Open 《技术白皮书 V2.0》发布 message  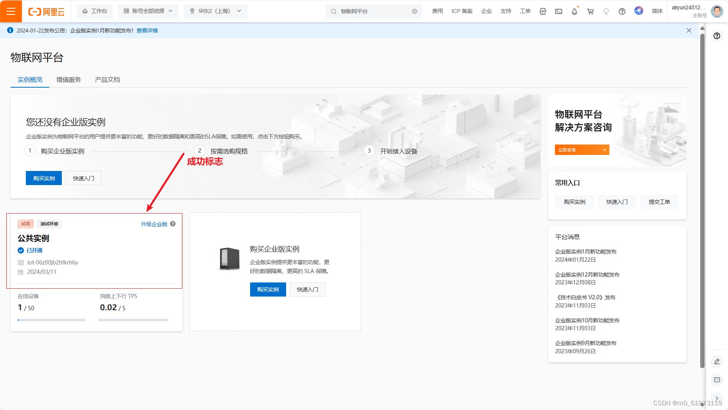(x=585, y=297)
